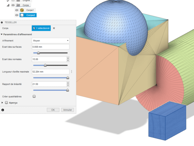Hide Corps1 using its eye icon
The width and height of the screenshot is (194, 146).
tap(16, 10)
